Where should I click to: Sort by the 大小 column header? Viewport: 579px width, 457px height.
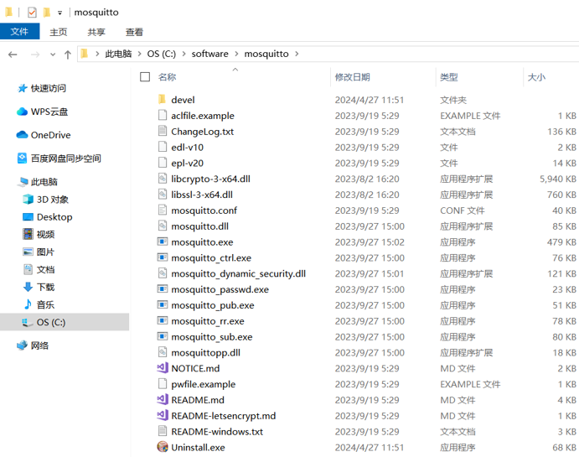click(x=536, y=77)
